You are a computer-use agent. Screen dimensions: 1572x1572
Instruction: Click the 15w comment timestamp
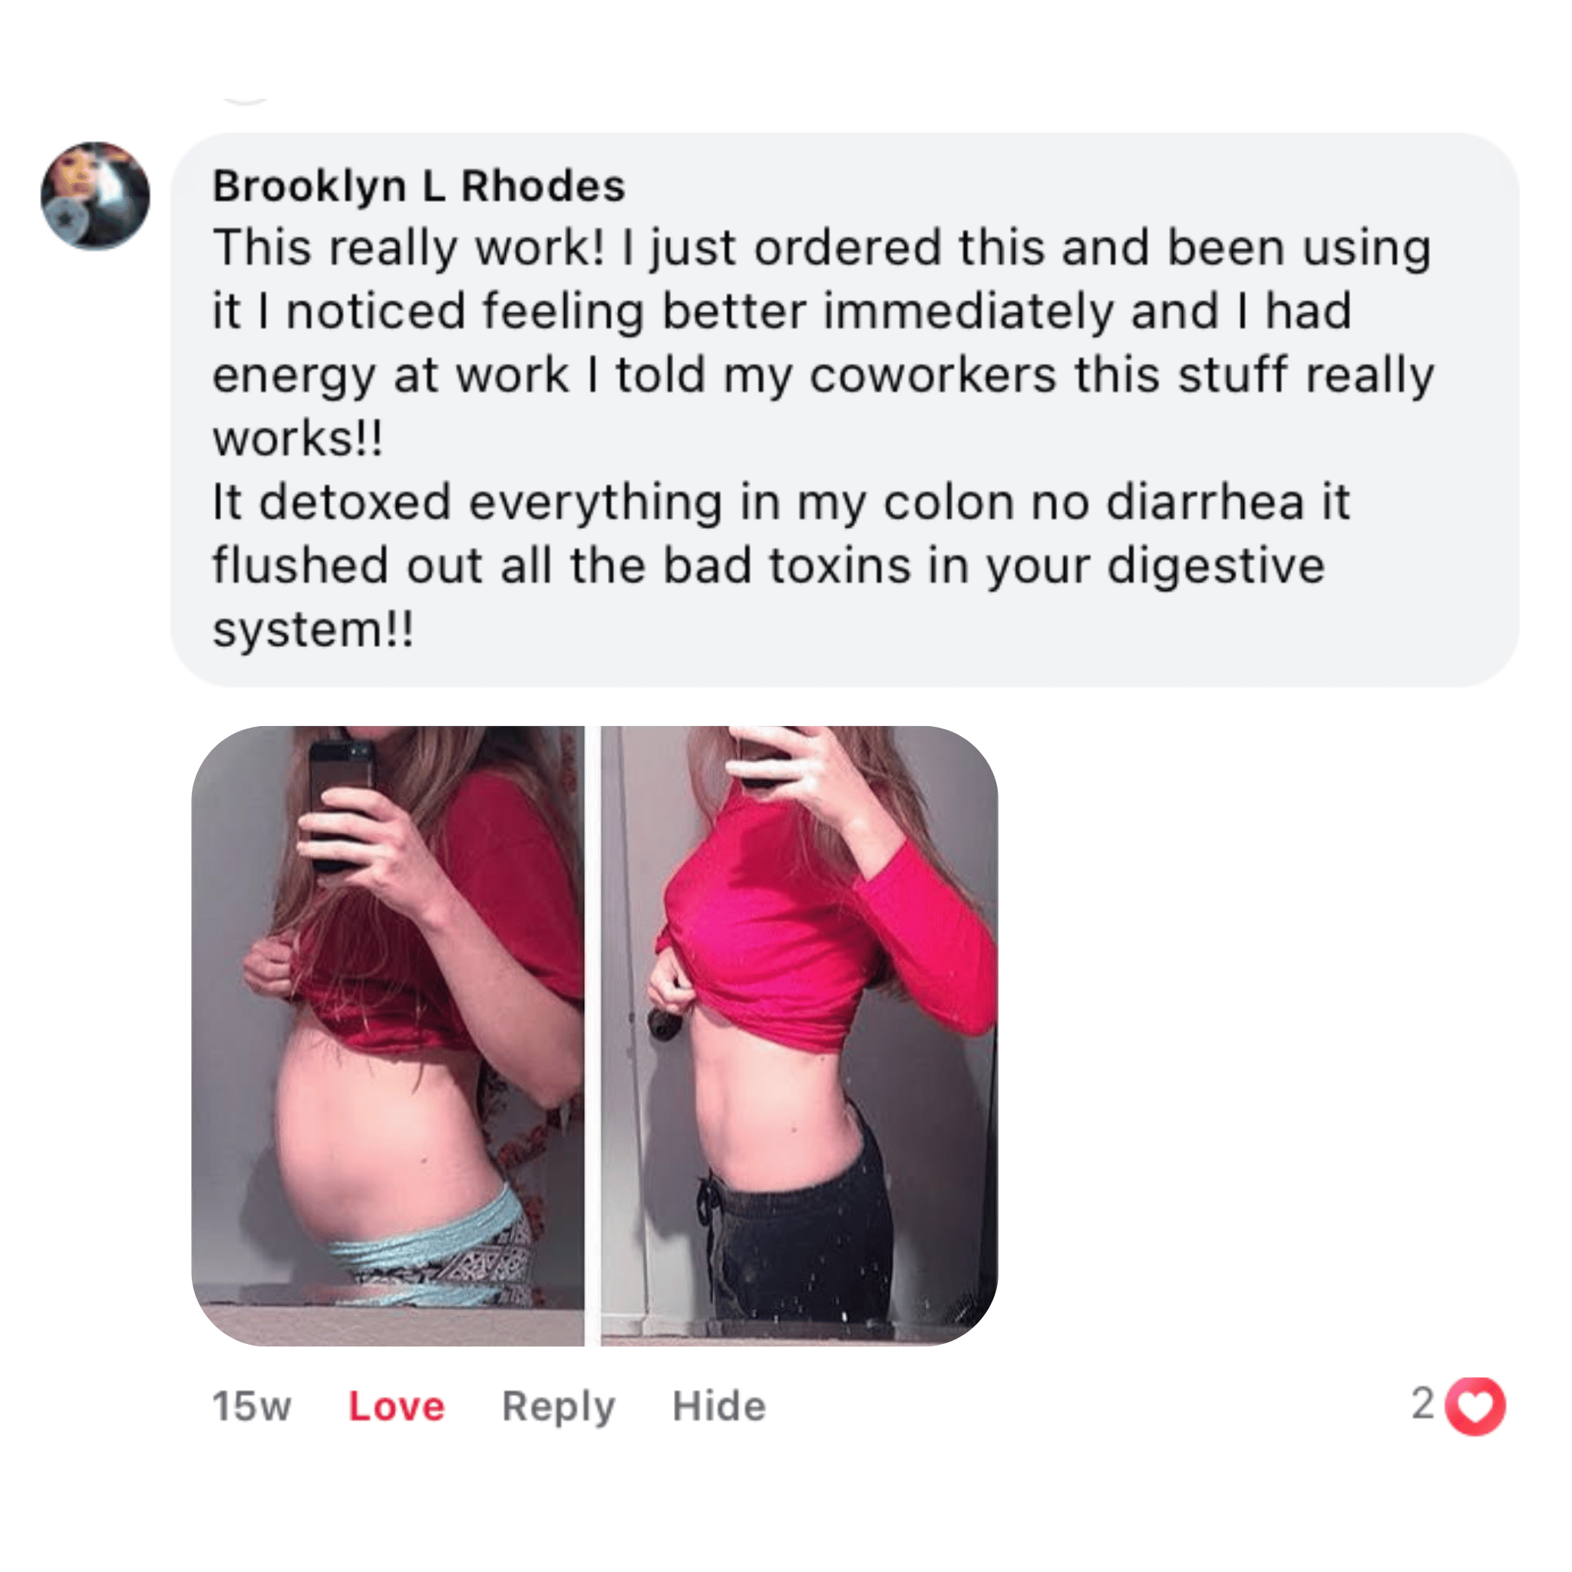click(252, 1406)
